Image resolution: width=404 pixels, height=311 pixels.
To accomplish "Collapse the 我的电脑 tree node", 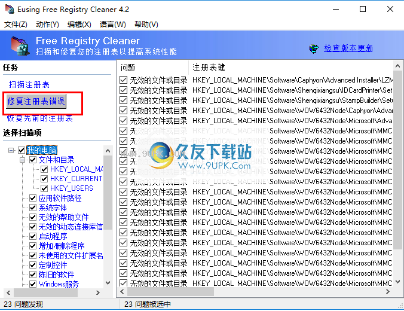I will point(11,150).
